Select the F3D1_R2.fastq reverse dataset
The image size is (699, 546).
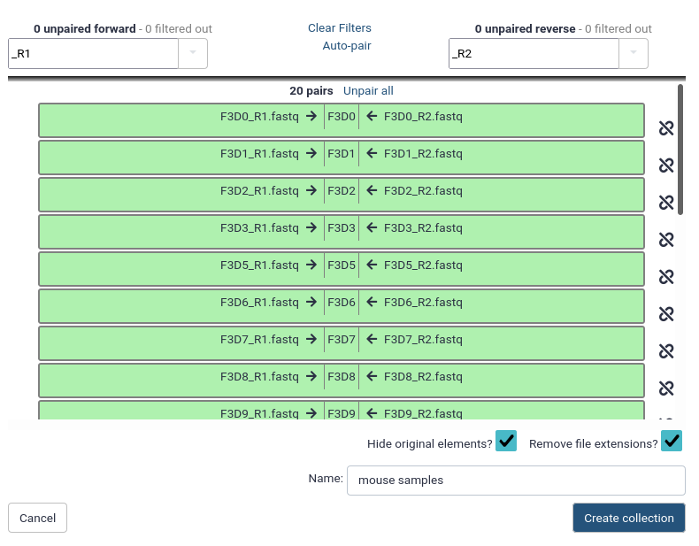[423, 154]
